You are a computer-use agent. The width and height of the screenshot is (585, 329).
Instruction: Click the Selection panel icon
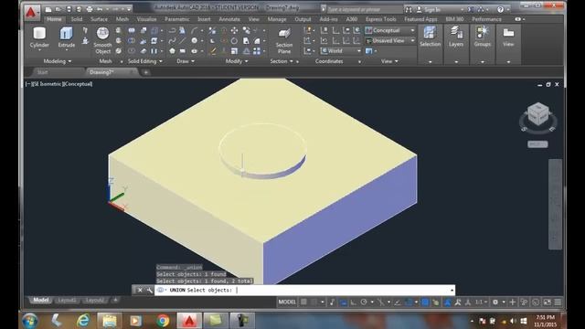click(430, 33)
